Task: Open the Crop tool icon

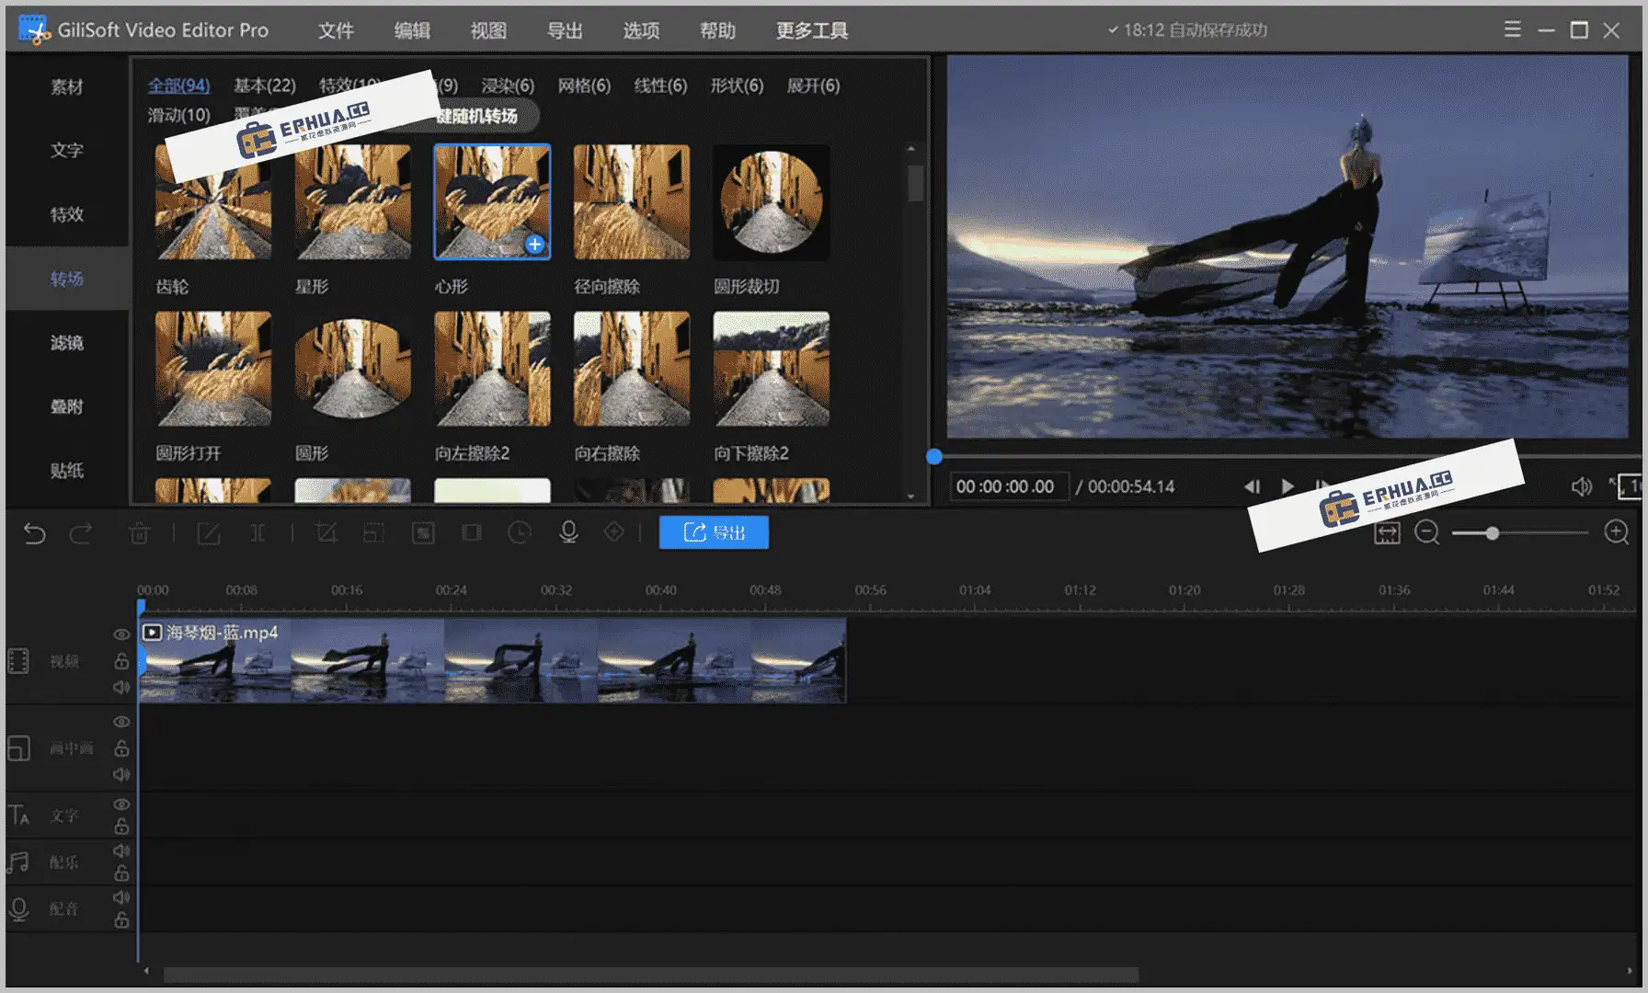Action: click(x=326, y=532)
